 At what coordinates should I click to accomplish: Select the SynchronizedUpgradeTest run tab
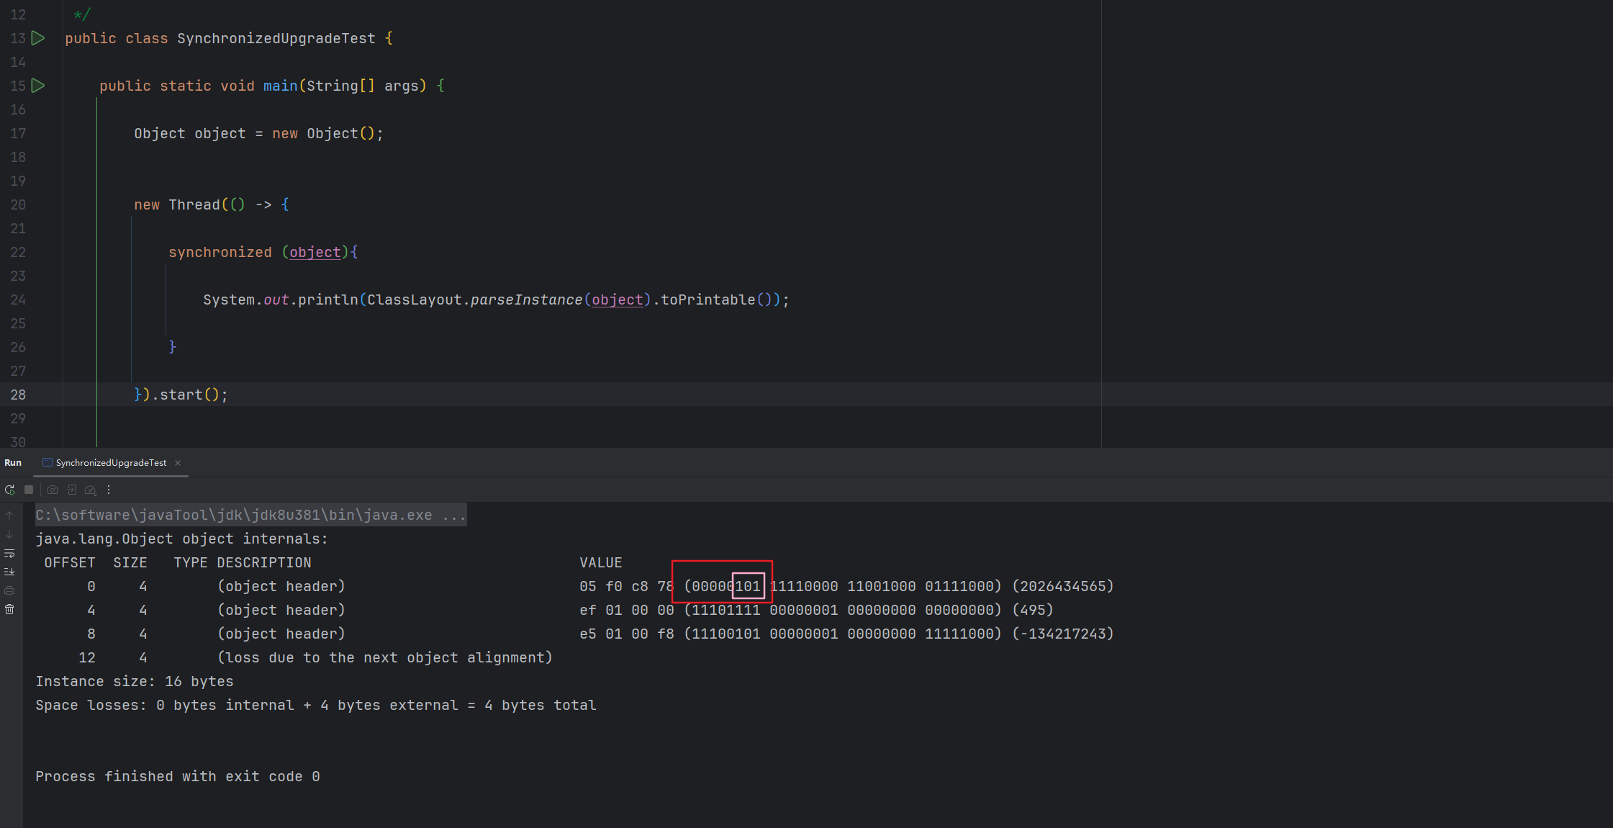point(111,463)
